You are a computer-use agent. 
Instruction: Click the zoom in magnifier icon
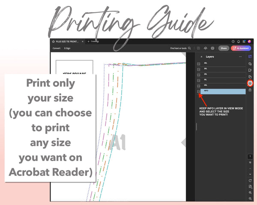tap(250, 193)
